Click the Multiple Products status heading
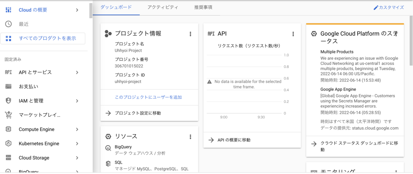The image size is (413, 174). pos(337,52)
